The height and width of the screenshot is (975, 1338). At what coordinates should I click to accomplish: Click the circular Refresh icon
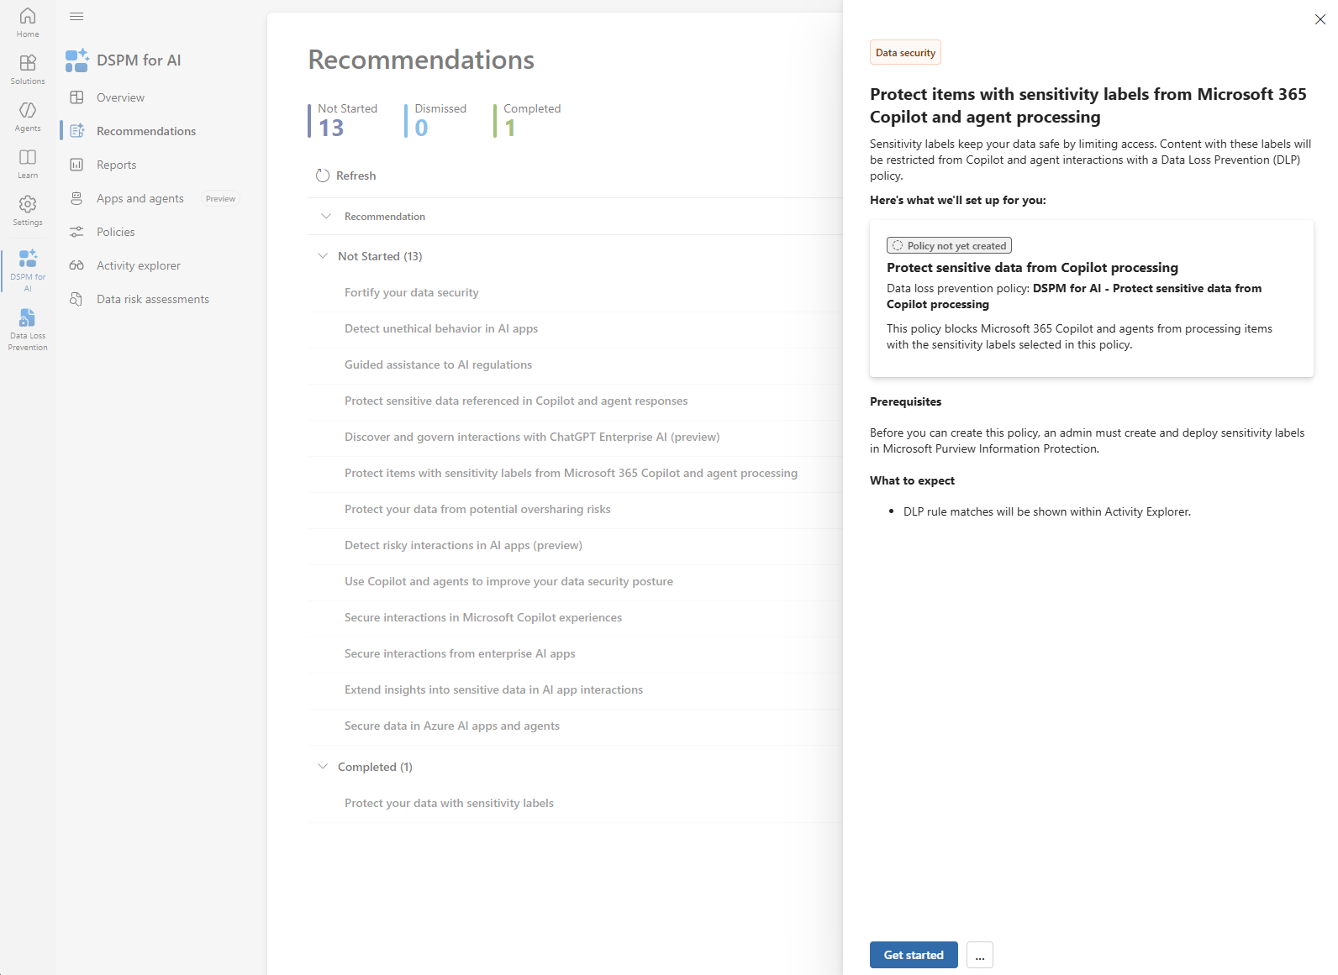tap(323, 176)
